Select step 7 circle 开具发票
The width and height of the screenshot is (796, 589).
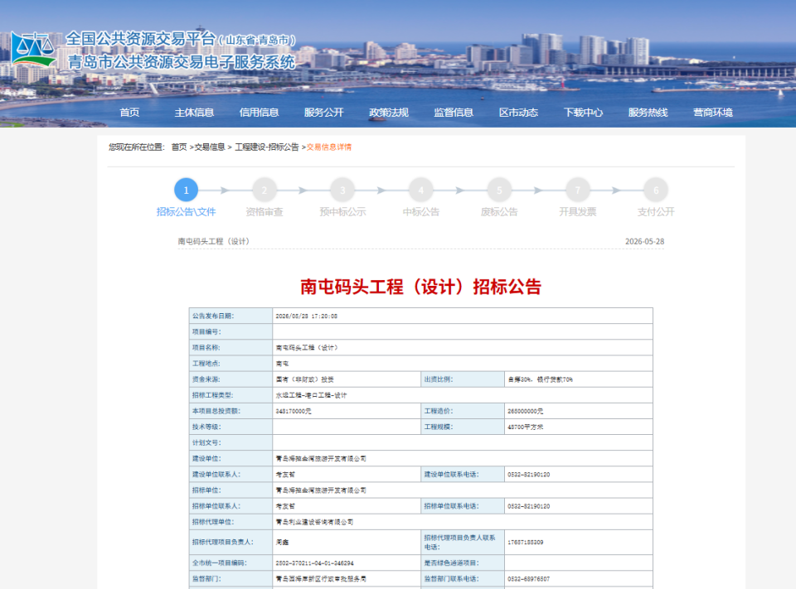(578, 191)
